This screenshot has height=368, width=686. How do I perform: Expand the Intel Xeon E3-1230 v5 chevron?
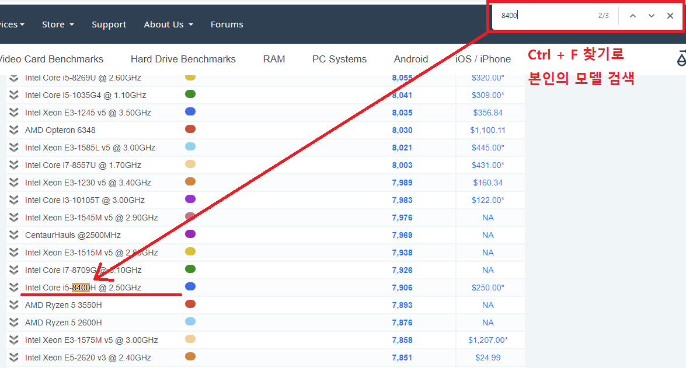click(14, 183)
